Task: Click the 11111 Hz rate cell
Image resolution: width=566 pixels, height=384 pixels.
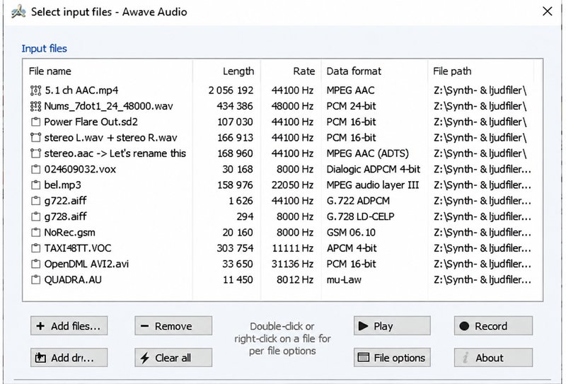Action: [x=292, y=248]
